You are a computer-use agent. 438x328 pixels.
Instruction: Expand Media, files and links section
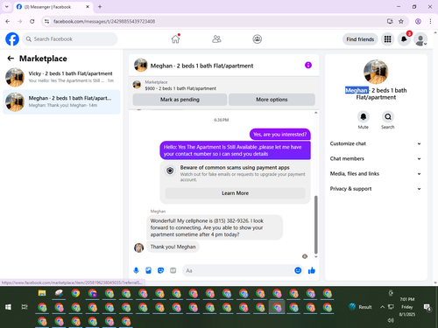(376, 174)
